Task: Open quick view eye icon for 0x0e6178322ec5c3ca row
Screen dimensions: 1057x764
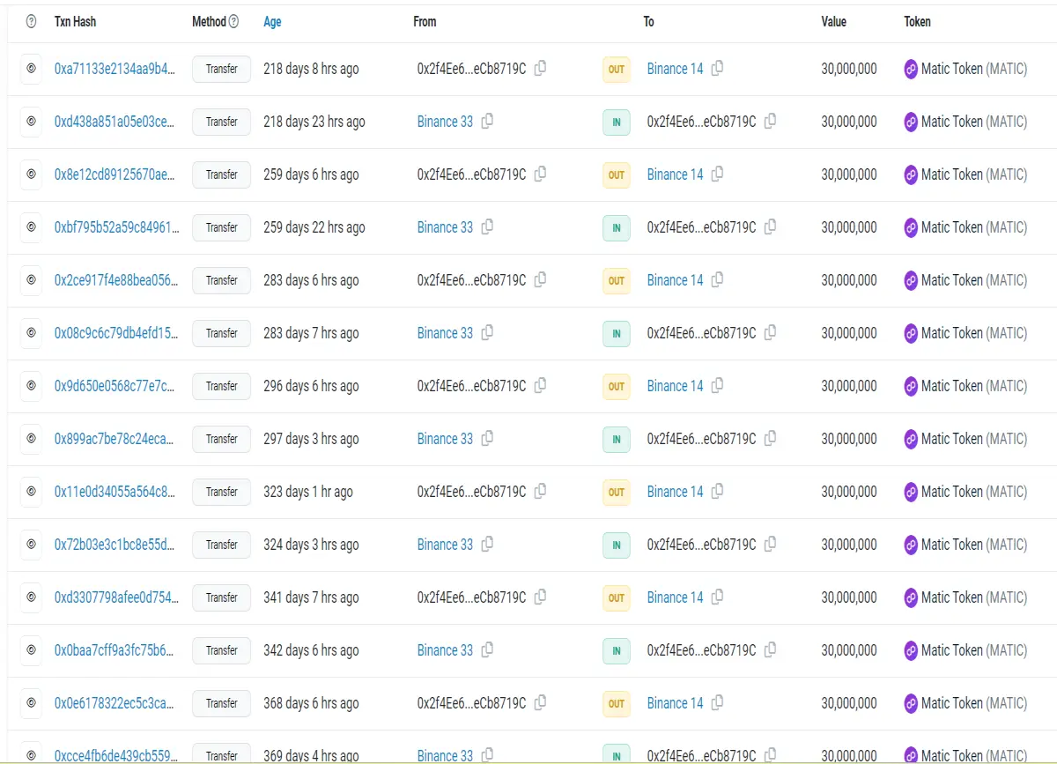Action: coord(31,703)
